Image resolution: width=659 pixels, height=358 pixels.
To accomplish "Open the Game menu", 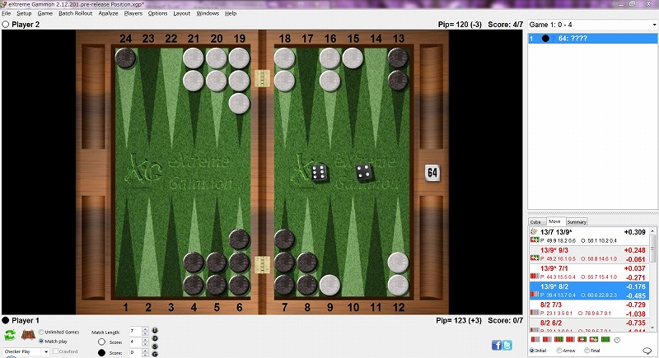I will pos(45,13).
